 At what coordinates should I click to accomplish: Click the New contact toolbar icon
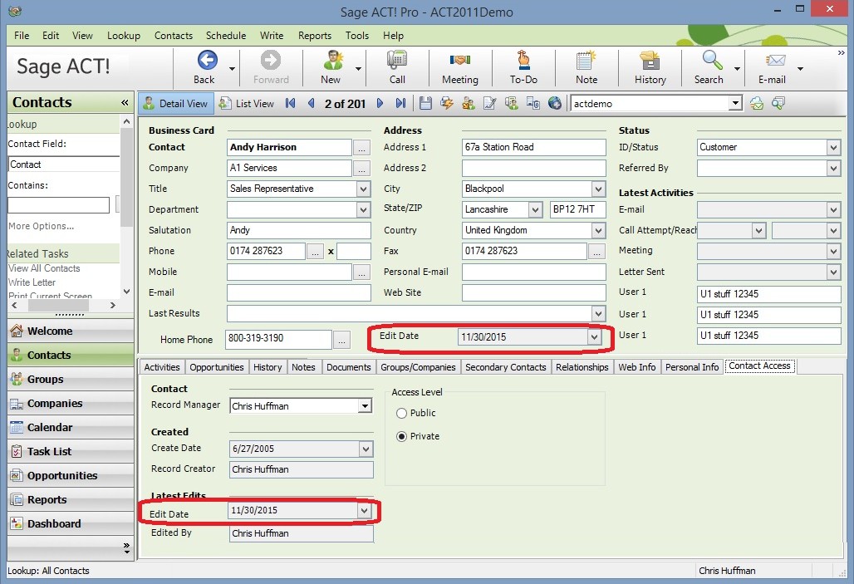[333, 60]
